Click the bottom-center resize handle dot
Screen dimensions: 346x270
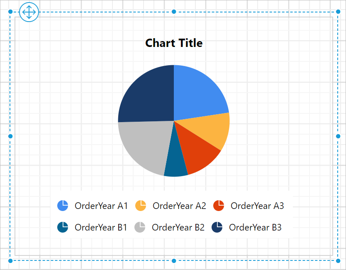pos(173,260)
